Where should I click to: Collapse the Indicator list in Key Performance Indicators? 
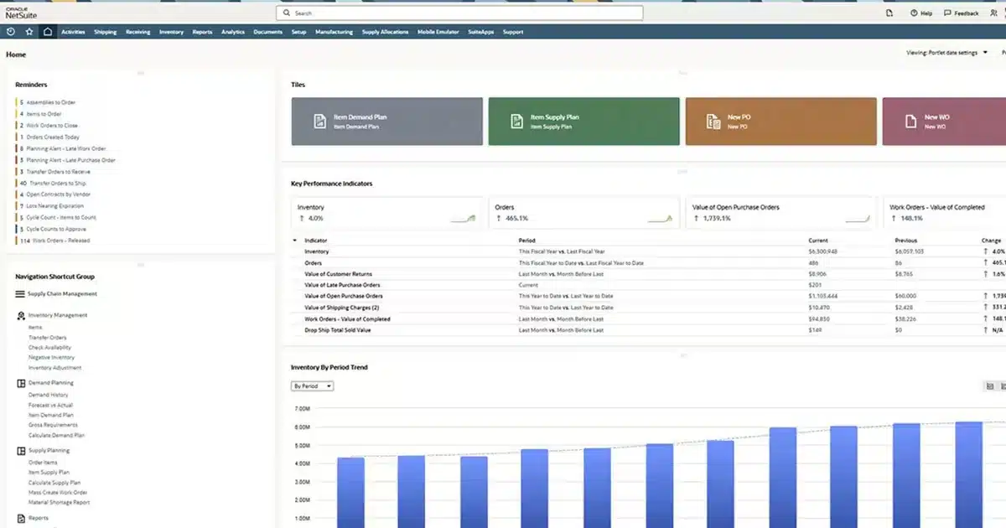click(x=294, y=240)
